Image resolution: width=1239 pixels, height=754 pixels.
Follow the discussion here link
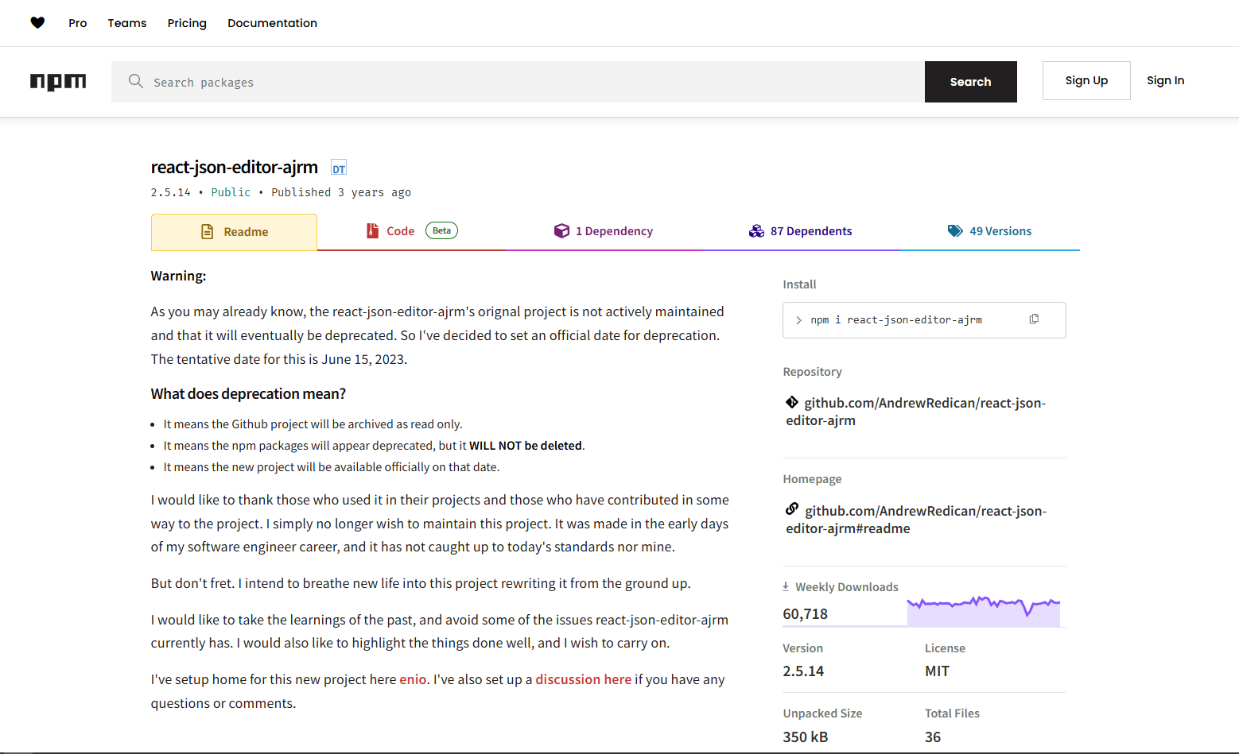[583, 679]
